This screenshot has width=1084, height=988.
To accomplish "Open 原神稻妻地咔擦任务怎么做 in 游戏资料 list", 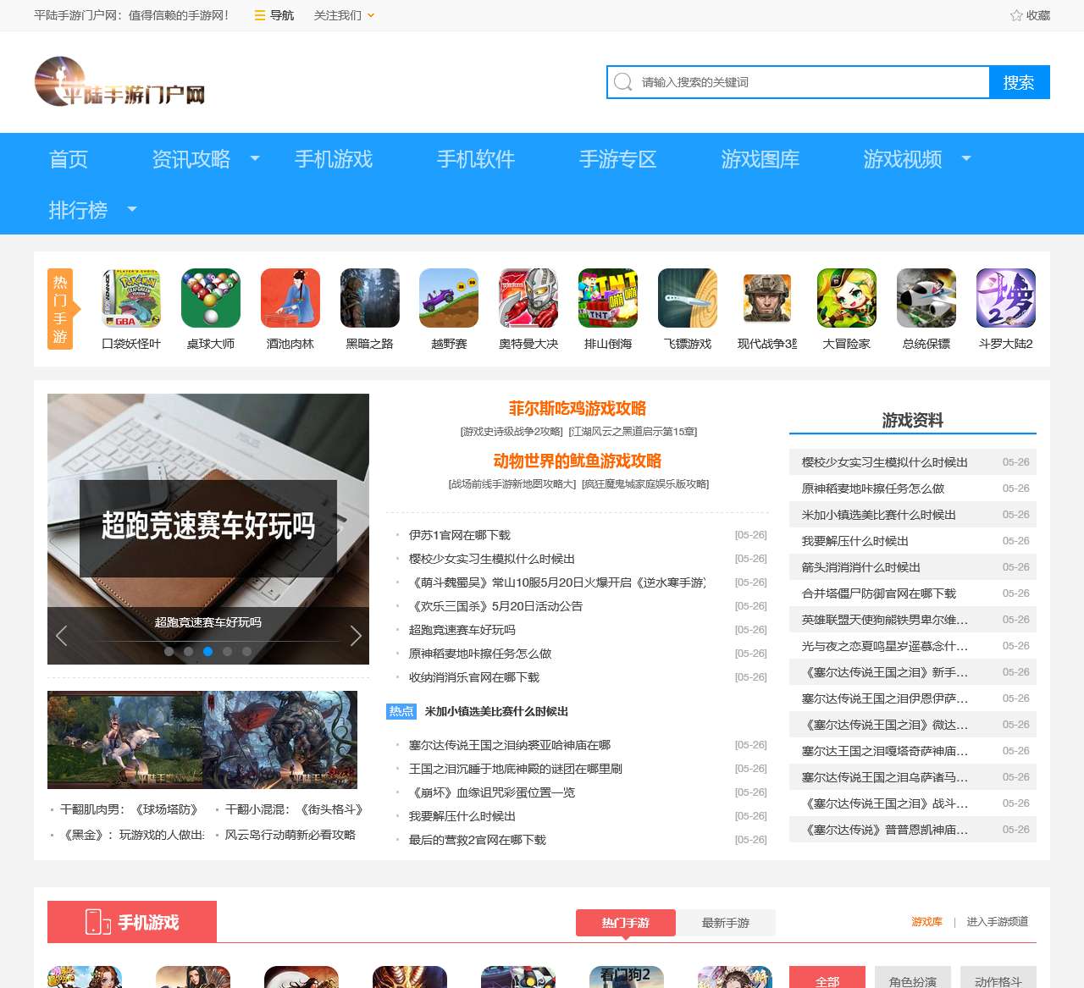I will 872,488.
